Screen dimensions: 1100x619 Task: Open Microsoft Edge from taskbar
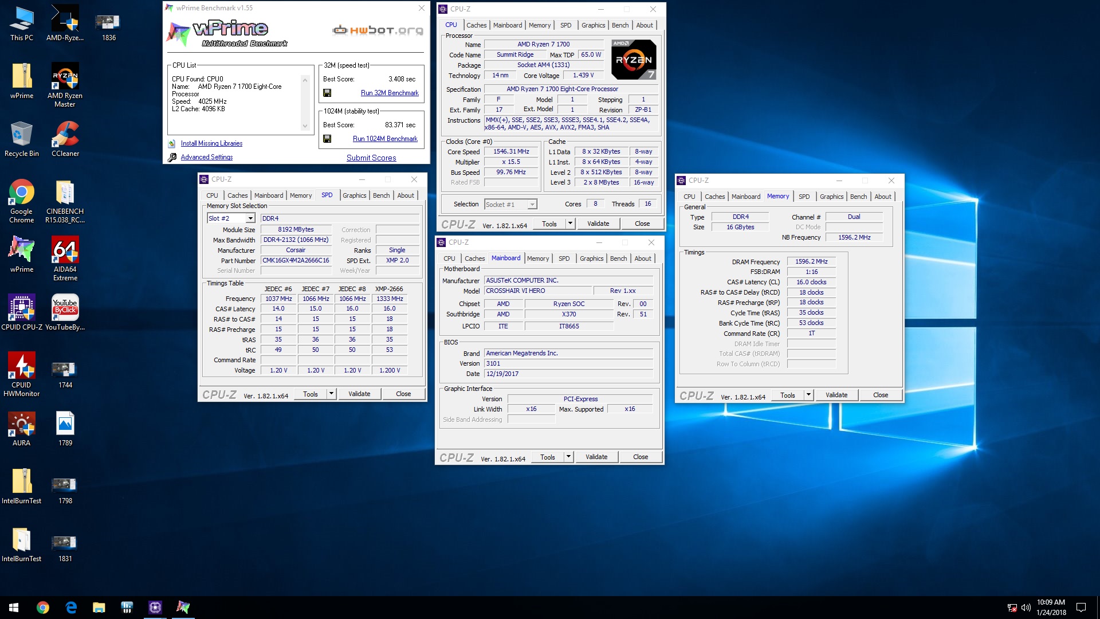point(71,608)
